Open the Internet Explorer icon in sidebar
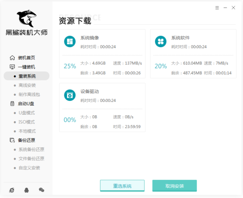Image resolution: width=243 pixels, height=198 pixels. tap(12, 190)
